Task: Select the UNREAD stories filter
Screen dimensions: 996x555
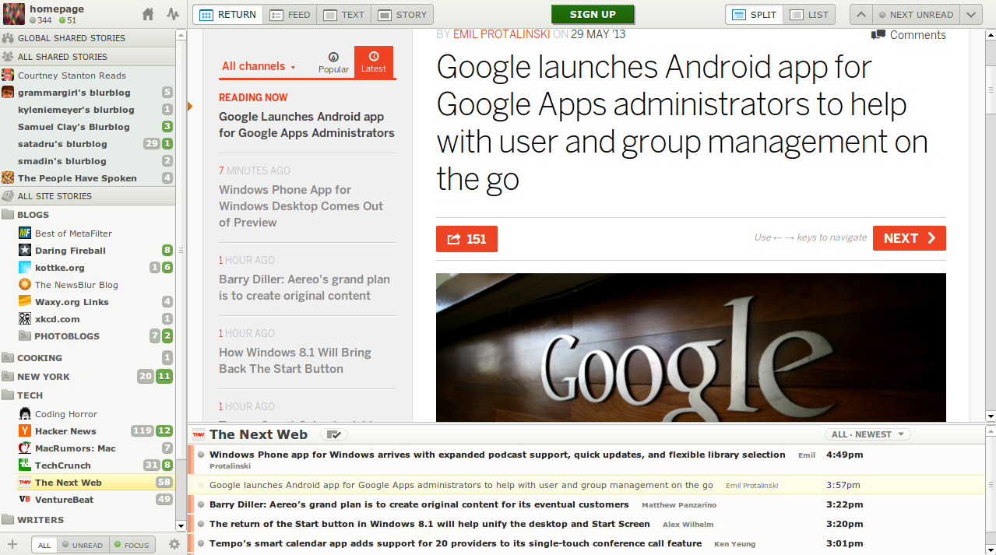Action: (83, 545)
